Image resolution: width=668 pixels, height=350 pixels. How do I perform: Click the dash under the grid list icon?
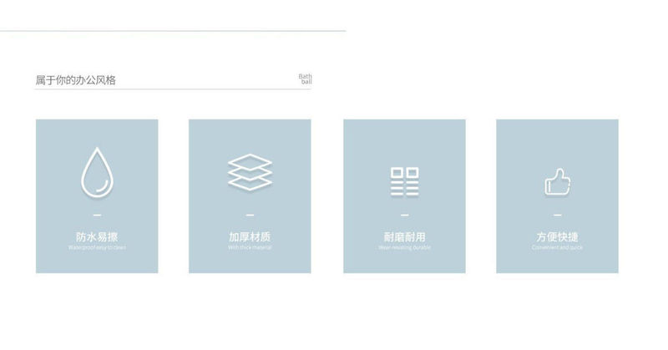(405, 216)
